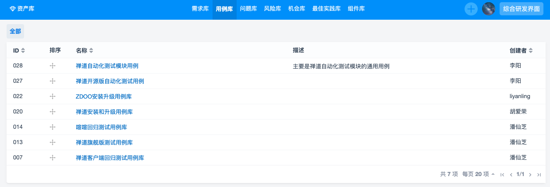Image resolution: width=550 pixels, height=187 pixels.
Task: Go to the 组件库 tab
Action: [356, 9]
